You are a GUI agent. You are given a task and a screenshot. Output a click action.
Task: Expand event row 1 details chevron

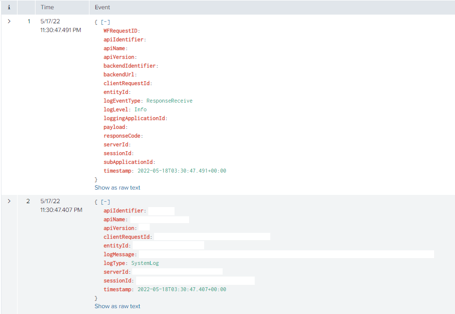click(x=9, y=21)
